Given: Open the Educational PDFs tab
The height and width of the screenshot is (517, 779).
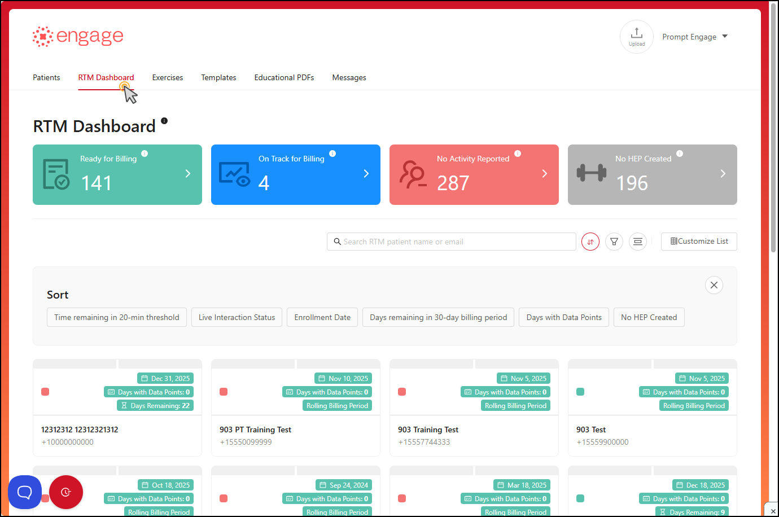Looking at the screenshot, I should pos(284,78).
